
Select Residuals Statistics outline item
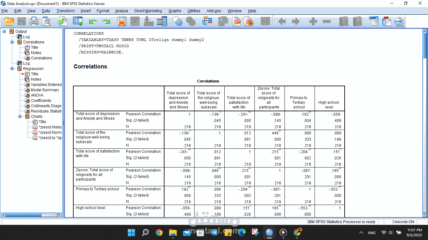click(x=46, y=111)
